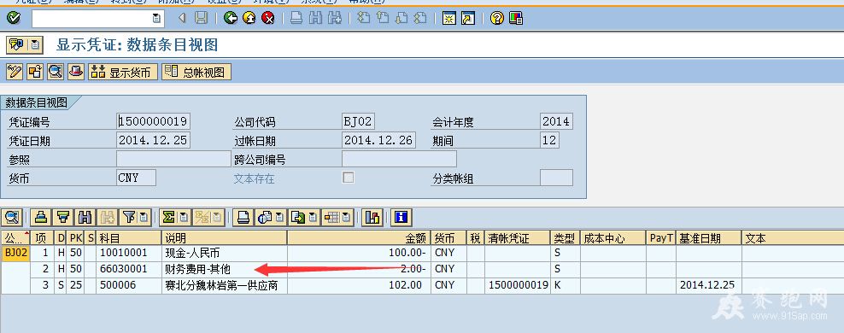
Task: Click the red Cancel icon
Action: tap(267, 18)
